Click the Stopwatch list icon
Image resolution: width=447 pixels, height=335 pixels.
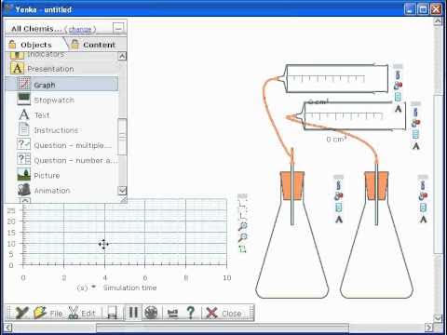coord(23,100)
